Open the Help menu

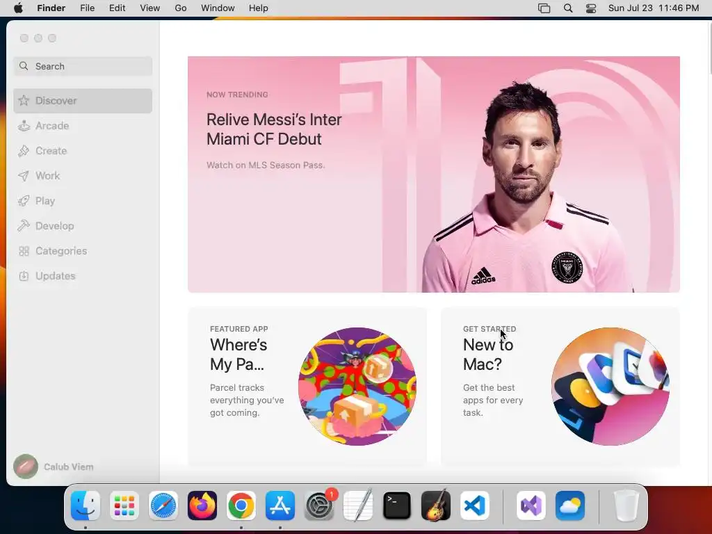point(259,8)
